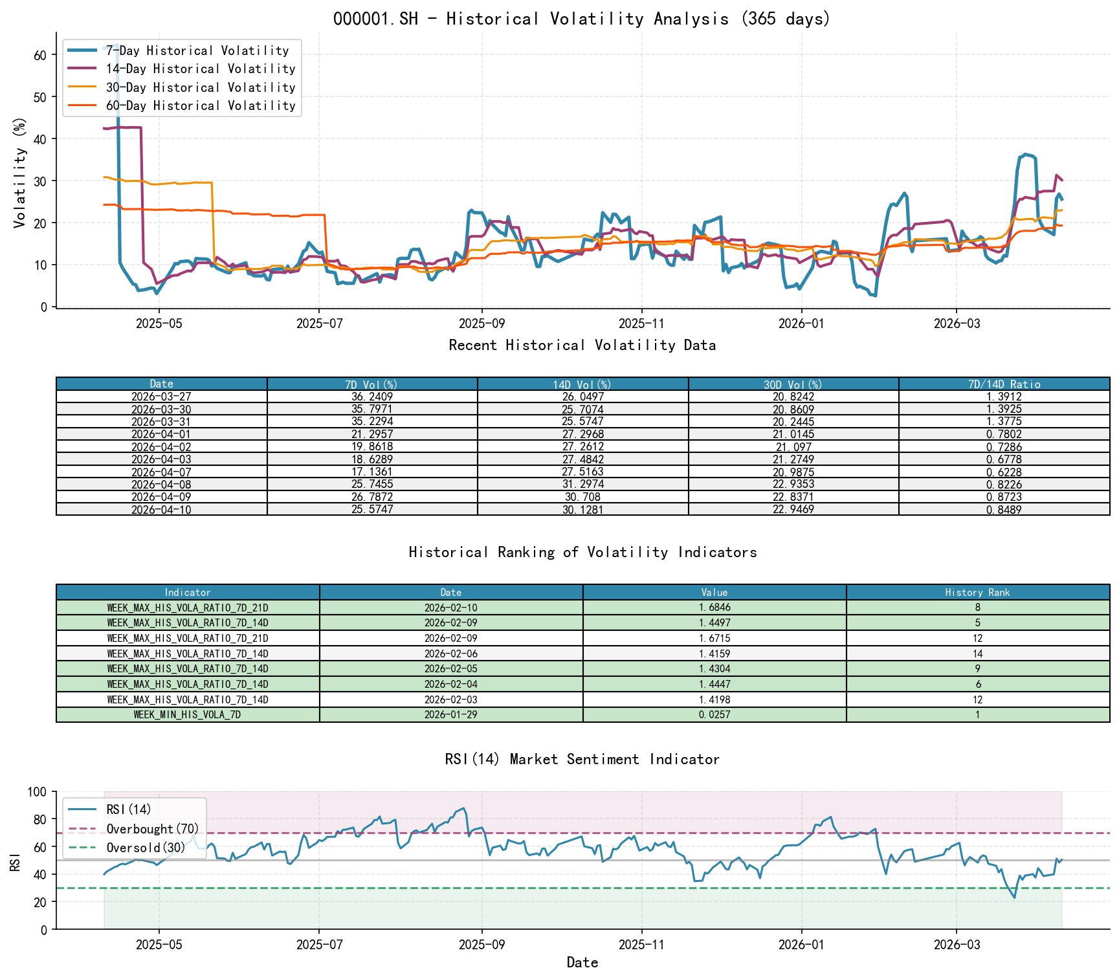This screenshot has width=1119, height=979.
Task: Click the date cell '2026-04-10'
Action: (162, 509)
